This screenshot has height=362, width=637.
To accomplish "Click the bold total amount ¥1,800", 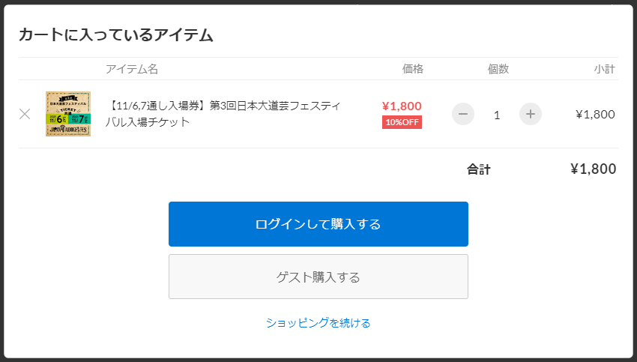I will [x=593, y=169].
